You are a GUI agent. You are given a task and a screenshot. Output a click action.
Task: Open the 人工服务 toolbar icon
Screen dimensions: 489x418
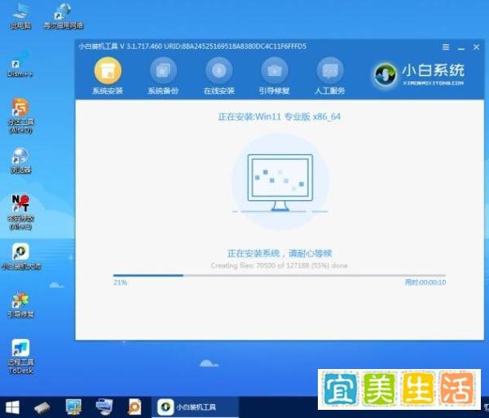pyautogui.click(x=330, y=71)
